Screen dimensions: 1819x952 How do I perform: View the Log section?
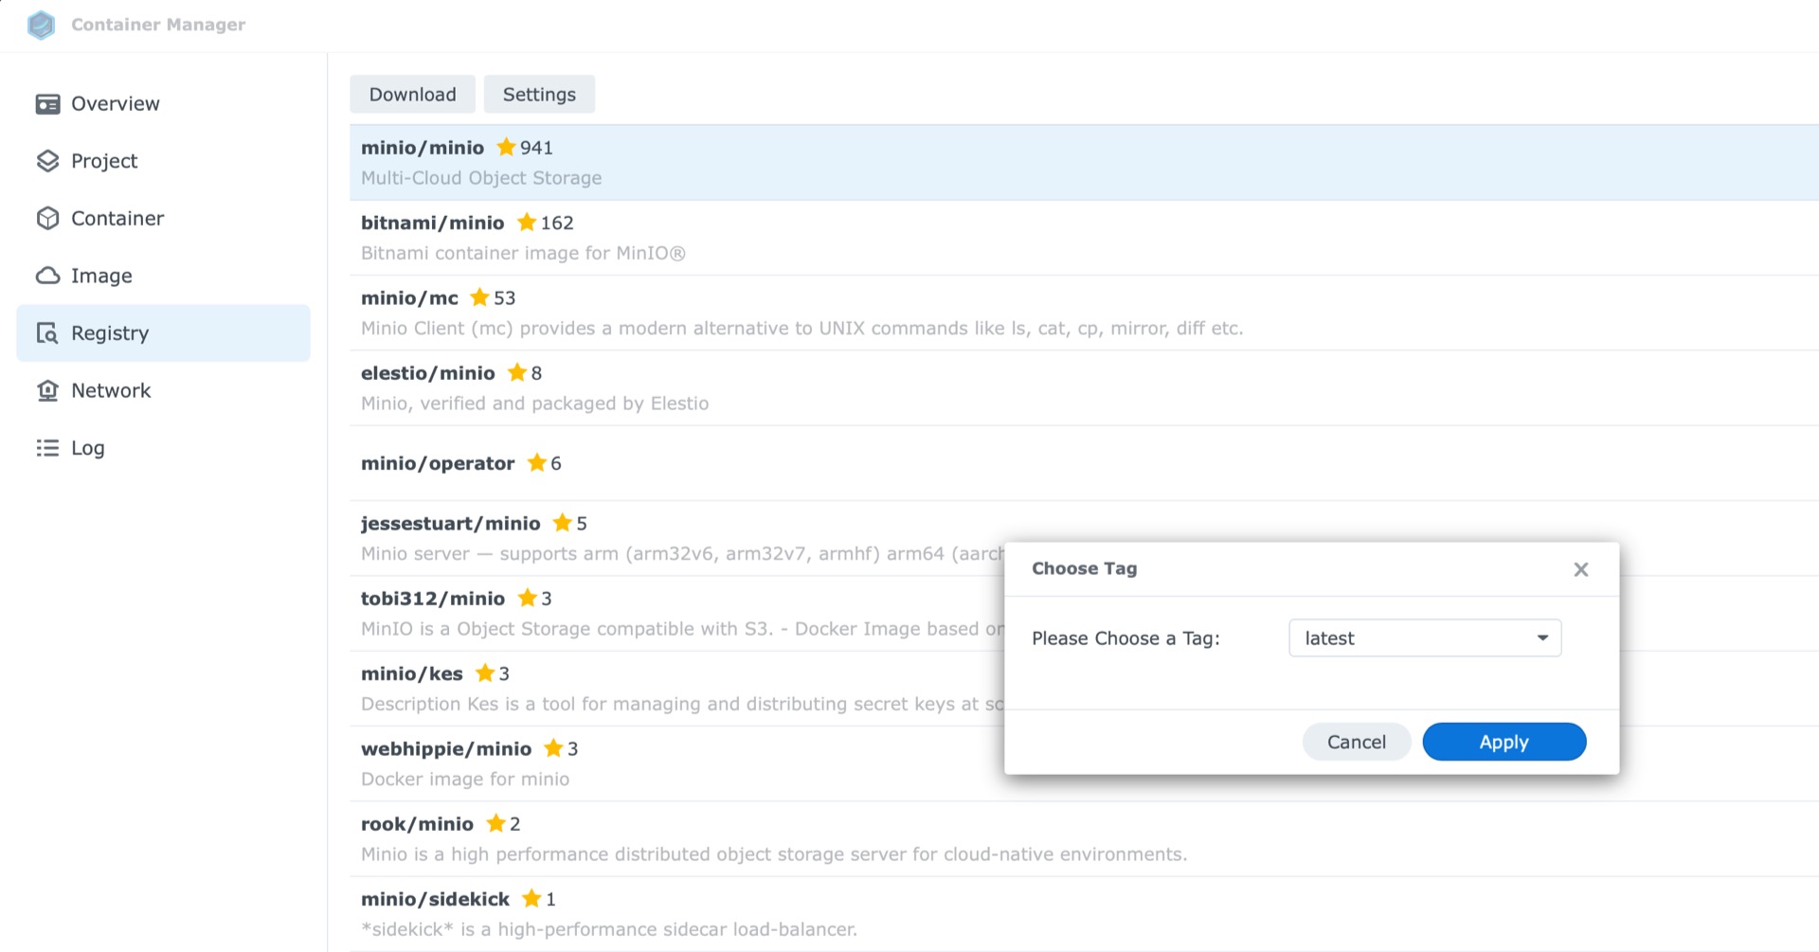point(163,448)
